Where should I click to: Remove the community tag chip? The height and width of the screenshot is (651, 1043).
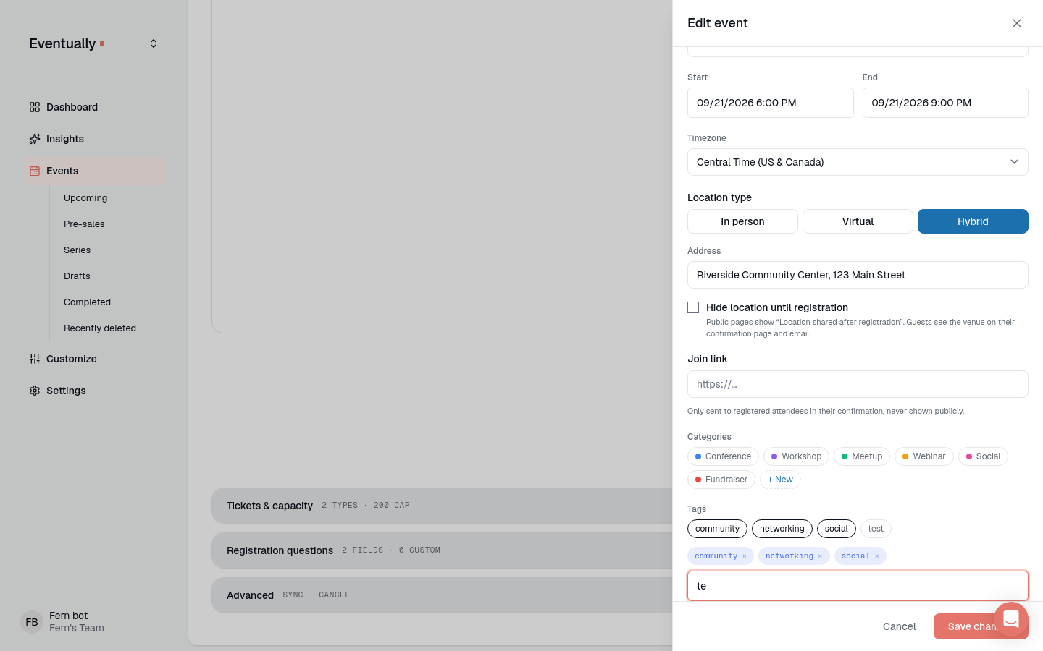coord(744,556)
